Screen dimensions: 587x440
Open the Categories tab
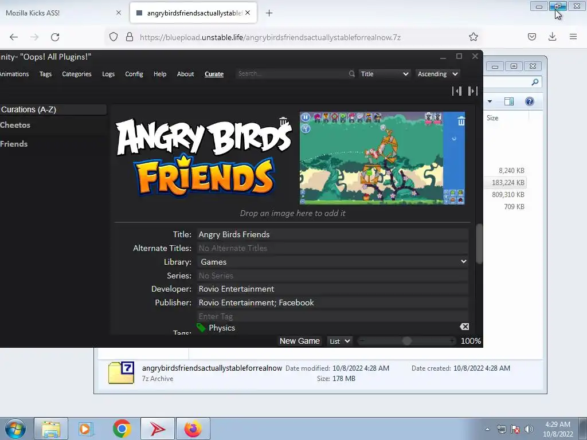click(x=77, y=74)
